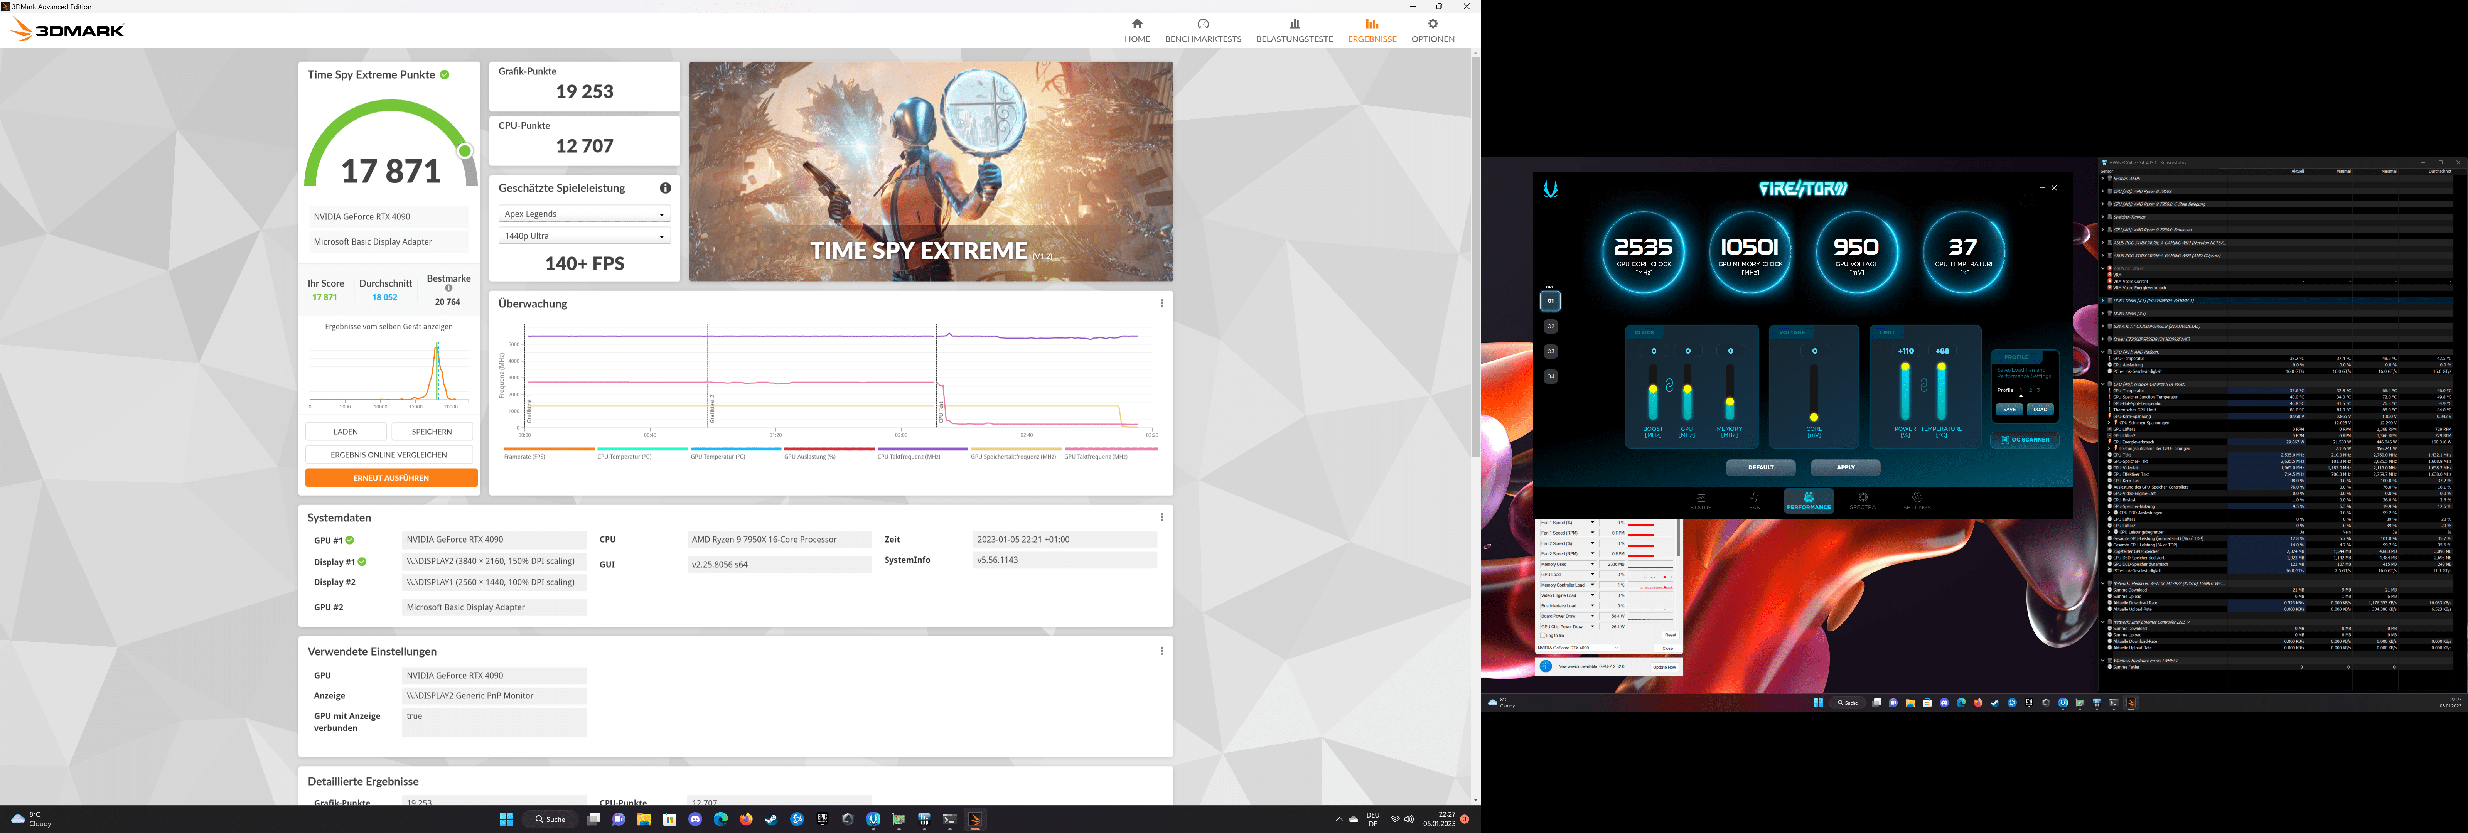Open Firefox from the main taskbar
The height and width of the screenshot is (833, 2468).
point(745,819)
